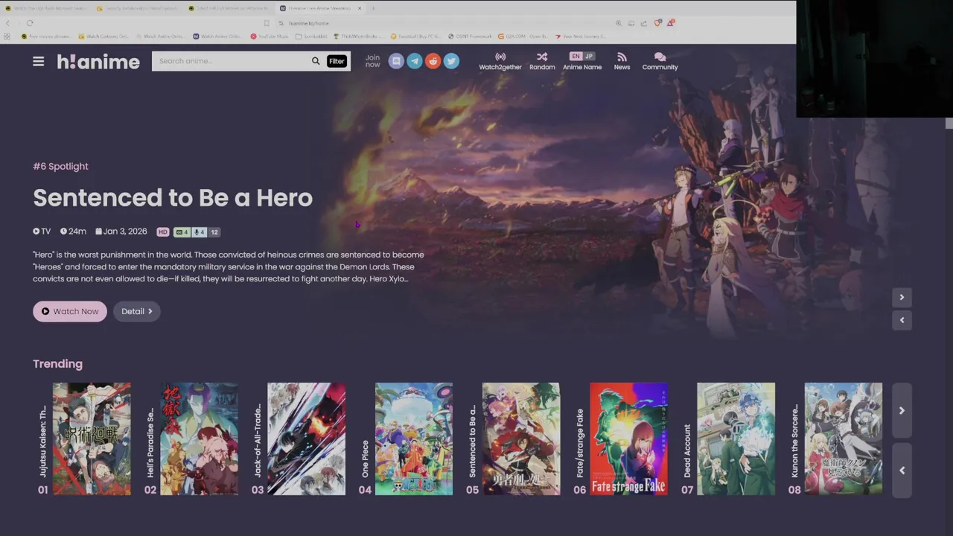This screenshot has width=953, height=536.
Task: Click the Trending section heading
Action: pos(57,364)
